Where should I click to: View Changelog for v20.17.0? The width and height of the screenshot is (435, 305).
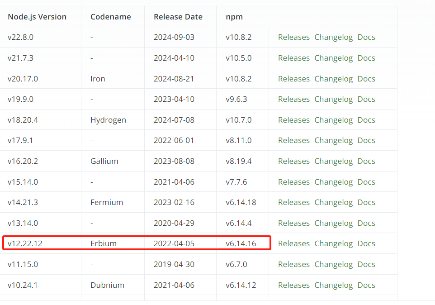pyautogui.click(x=333, y=79)
